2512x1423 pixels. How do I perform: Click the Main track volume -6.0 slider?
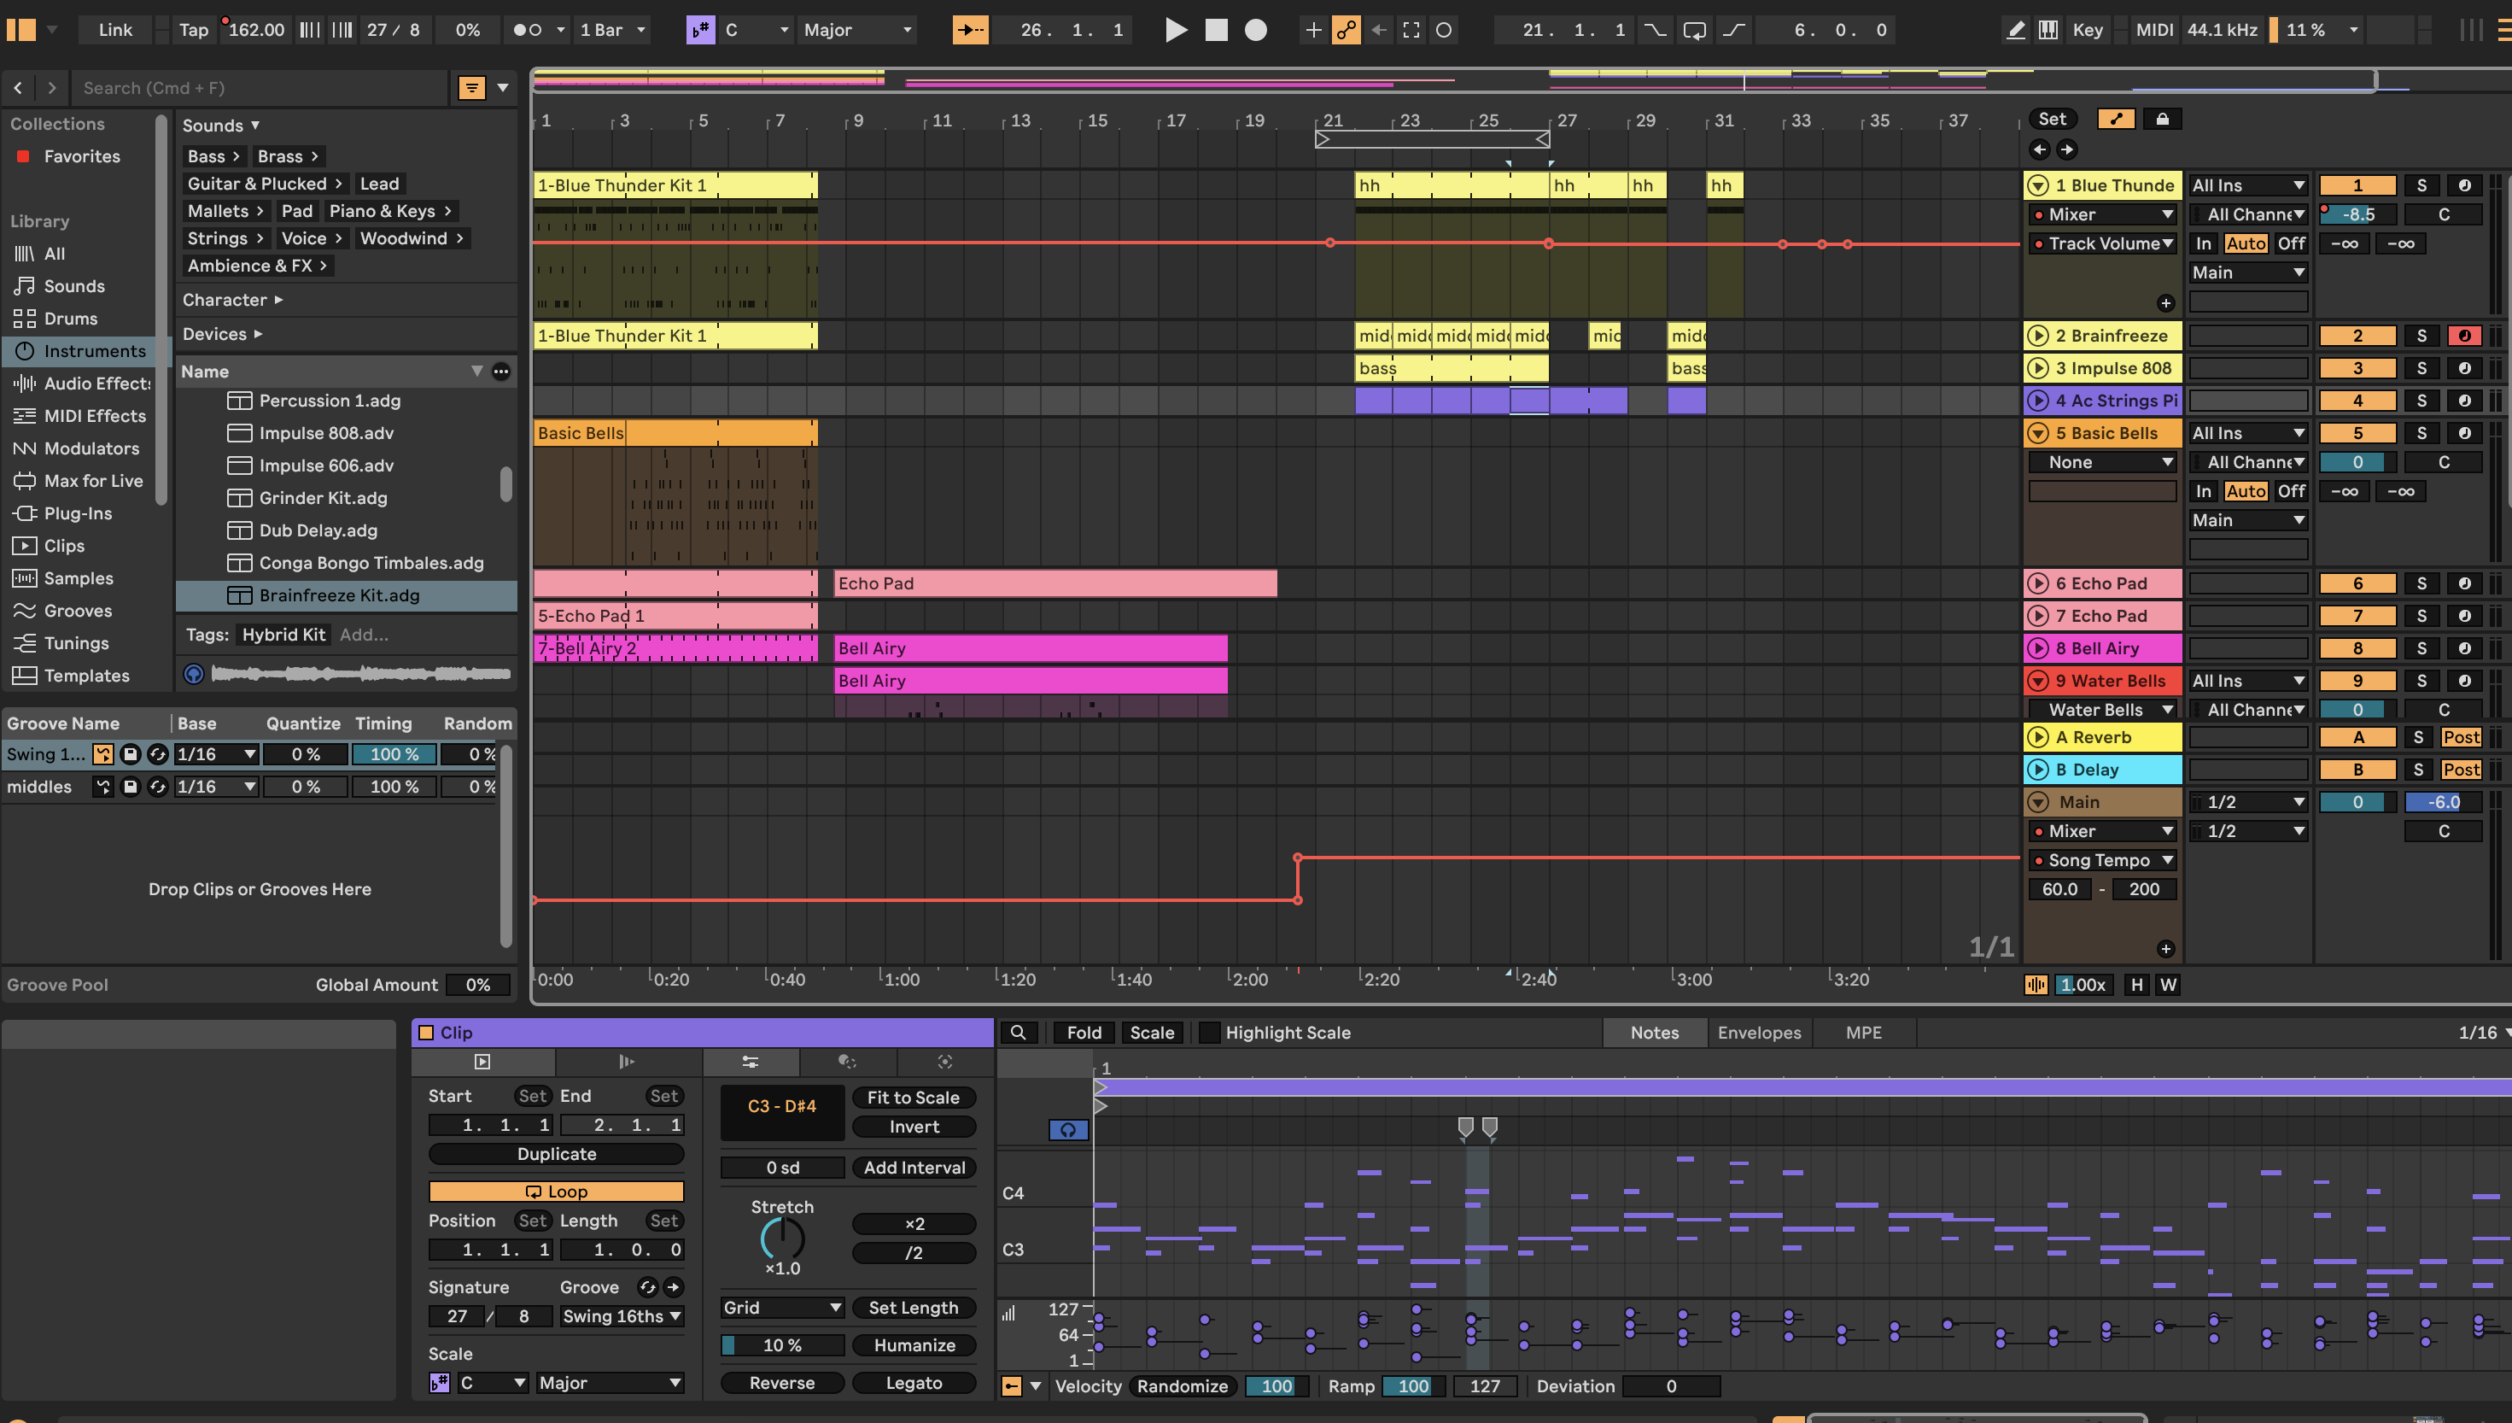tap(2444, 802)
